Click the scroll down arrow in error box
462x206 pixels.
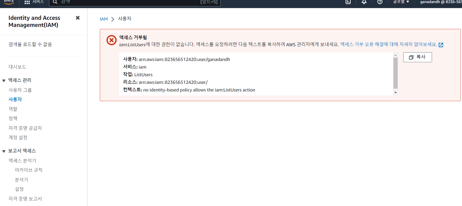pyautogui.click(x=395, y=92)
